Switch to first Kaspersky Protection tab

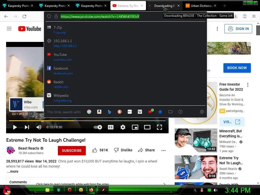[18, 6]
